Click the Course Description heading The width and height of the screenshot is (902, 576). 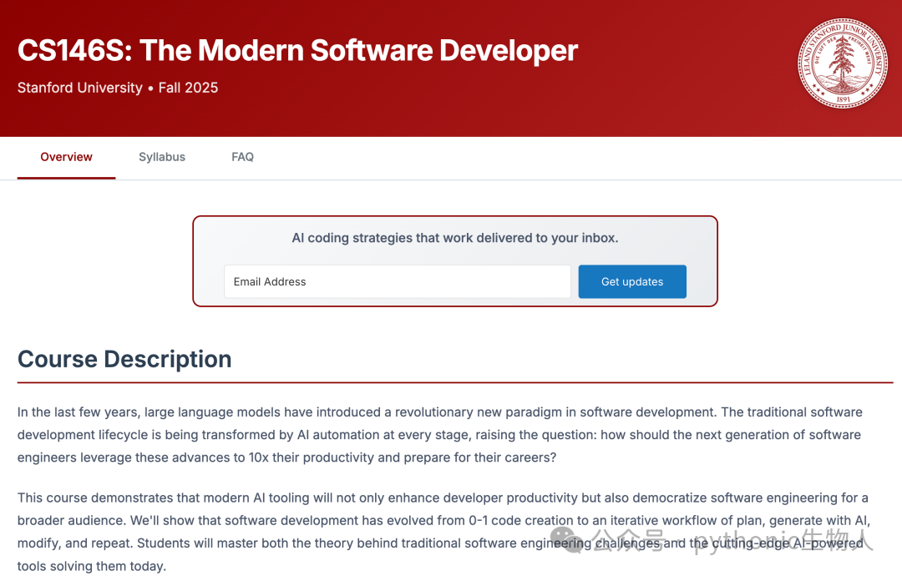pos(124,359)
